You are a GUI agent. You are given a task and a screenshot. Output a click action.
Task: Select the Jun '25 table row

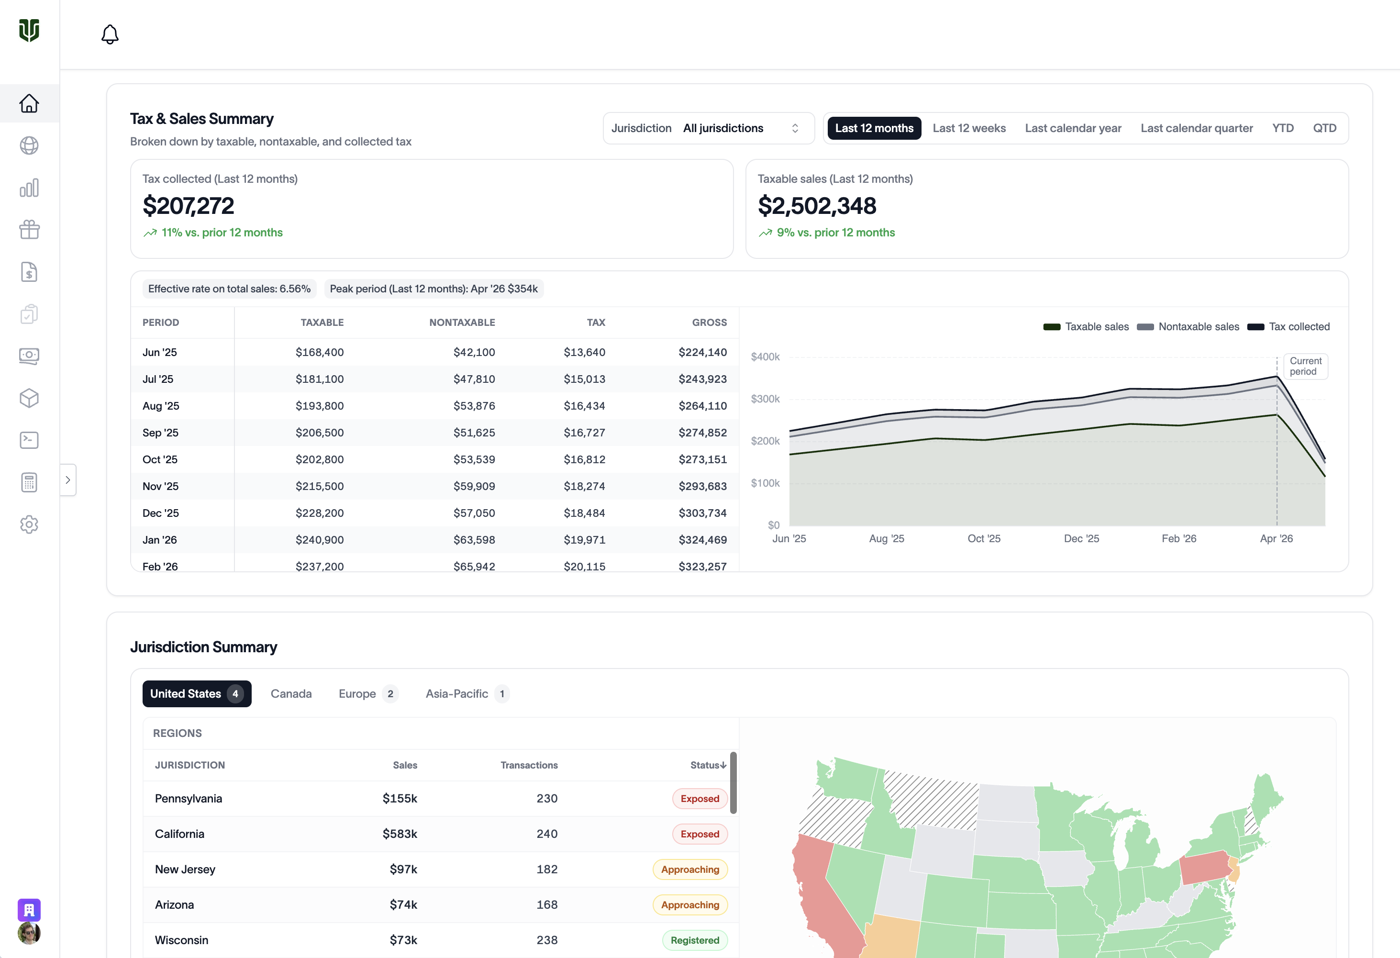click(434, 353)
